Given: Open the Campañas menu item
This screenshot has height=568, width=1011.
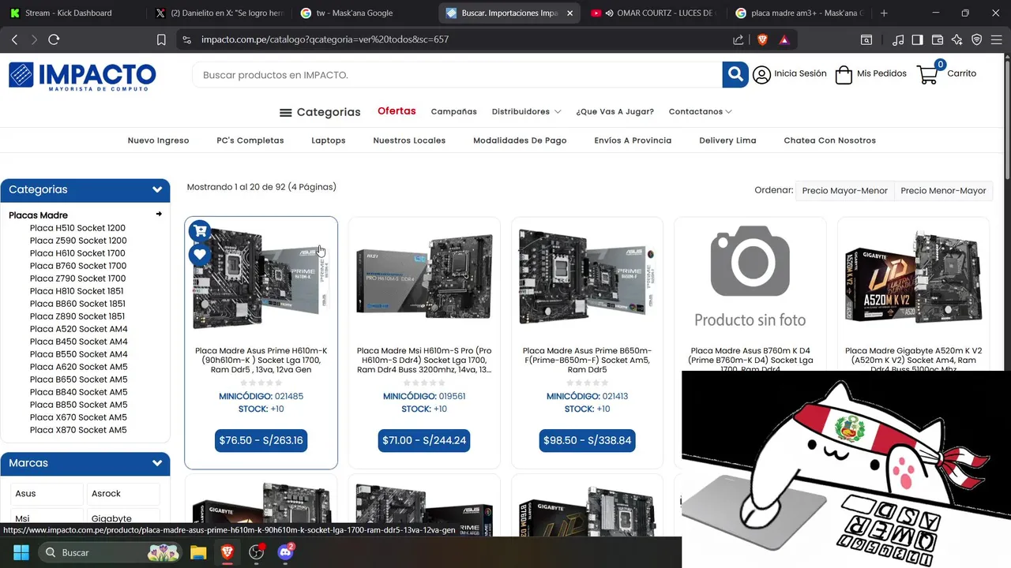Looking at the screenshot, I should (x=453, y=111).
